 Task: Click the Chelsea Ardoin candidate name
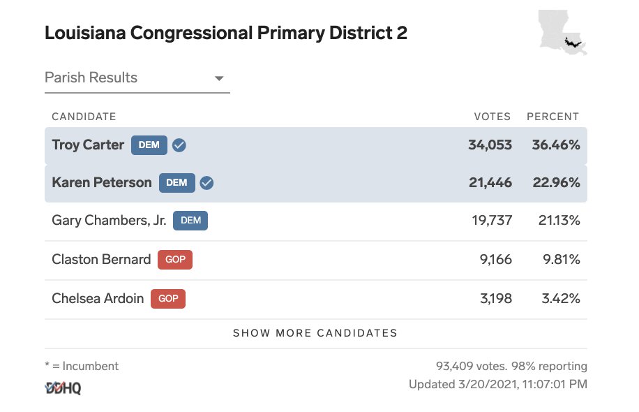click(98, 299)
